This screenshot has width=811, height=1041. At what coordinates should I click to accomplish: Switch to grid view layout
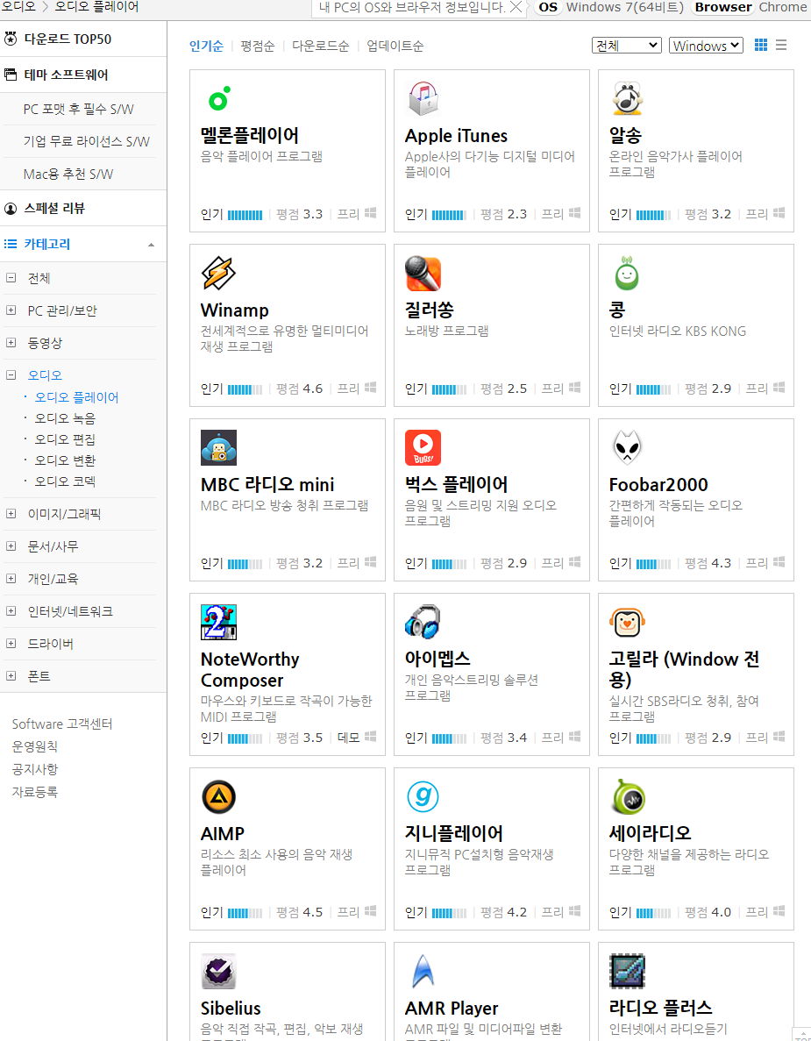761,45
